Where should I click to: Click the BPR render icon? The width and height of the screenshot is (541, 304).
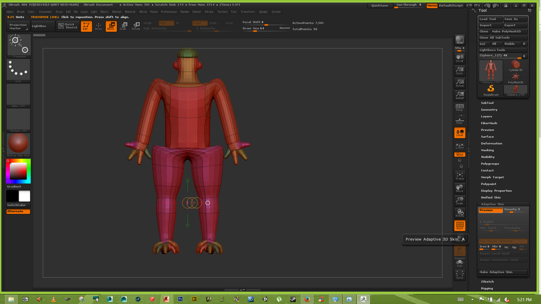460,39
